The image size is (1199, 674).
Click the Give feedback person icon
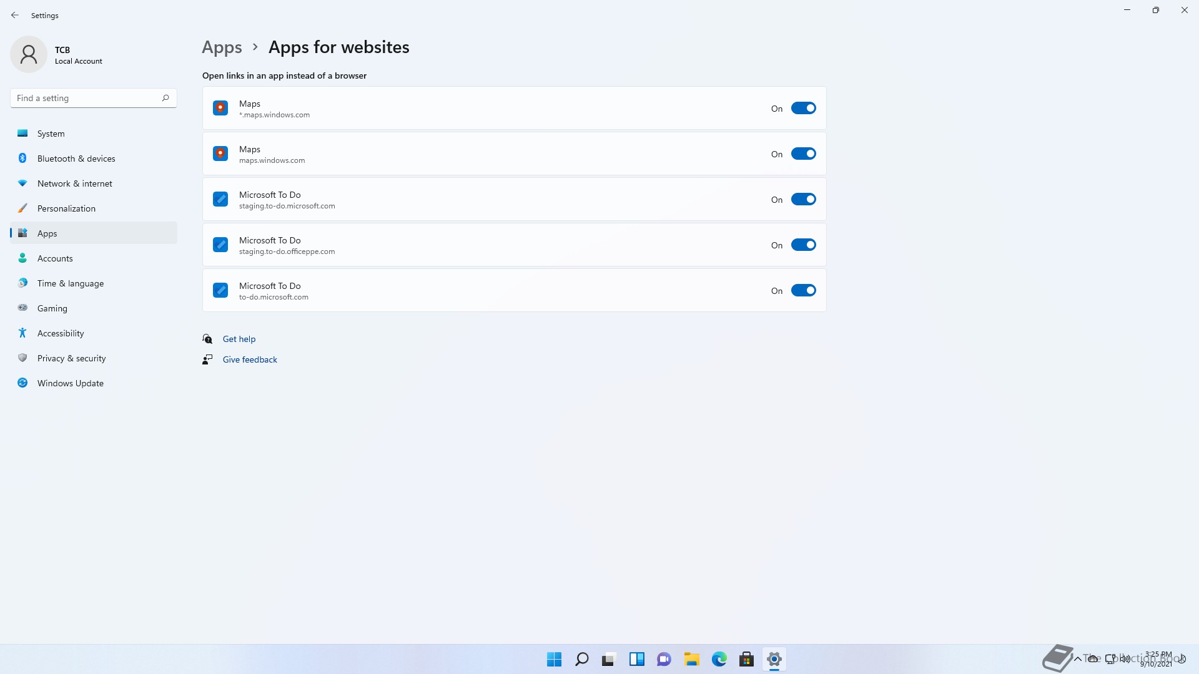point(207,359)
